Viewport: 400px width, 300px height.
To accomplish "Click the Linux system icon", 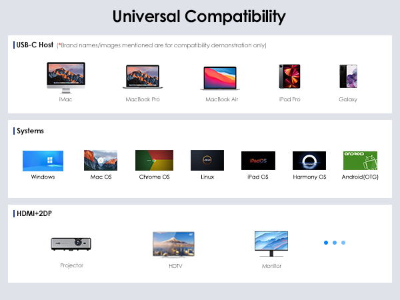I will click(x=207, y=161).
